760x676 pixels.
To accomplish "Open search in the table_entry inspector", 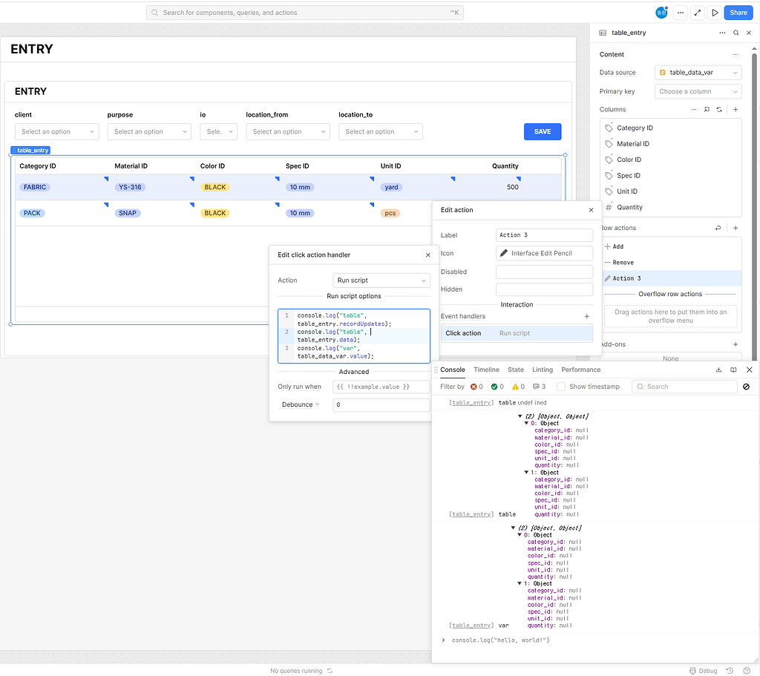I will 736,33.
